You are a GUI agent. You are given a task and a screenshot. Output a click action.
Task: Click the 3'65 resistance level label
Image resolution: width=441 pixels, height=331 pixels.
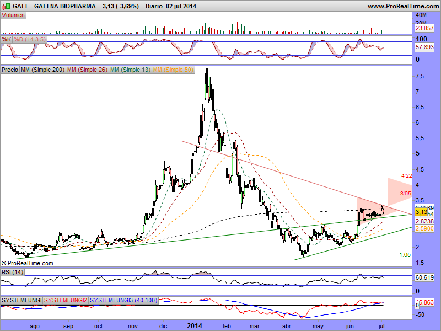(x=406, y=193)
